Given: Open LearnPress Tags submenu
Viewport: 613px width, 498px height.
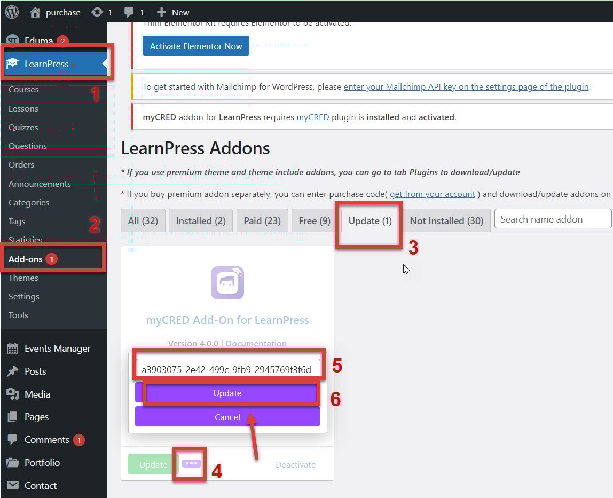Looking at the screenshot, I should pyautogui.click(x=17, y=222).
